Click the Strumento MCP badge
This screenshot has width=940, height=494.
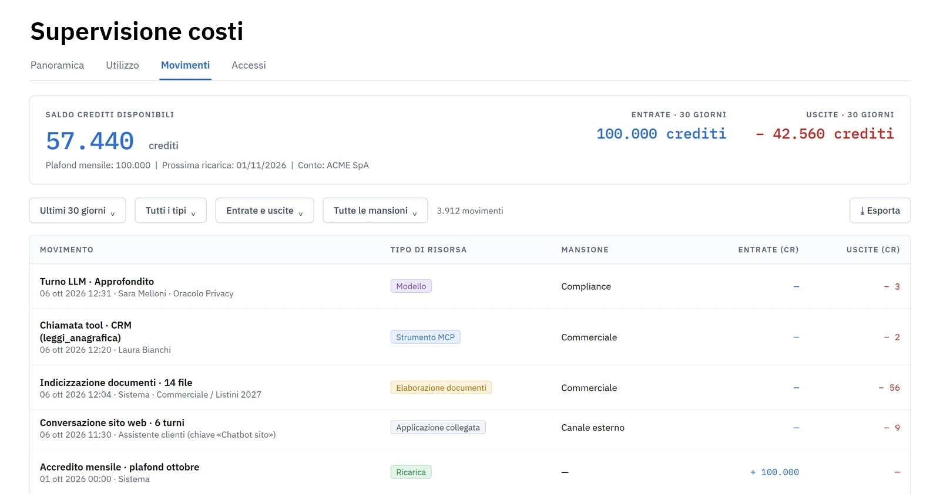[425, 337]
